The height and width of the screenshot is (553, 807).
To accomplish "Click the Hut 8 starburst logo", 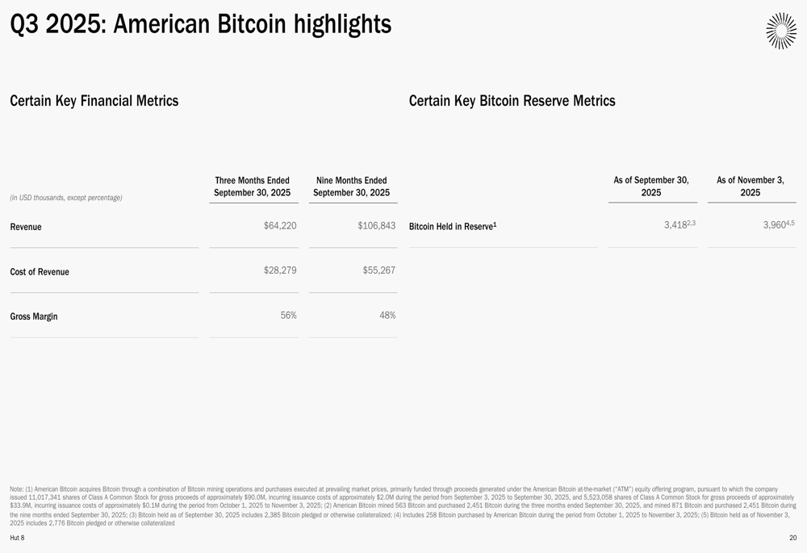I will (x=780, y=31).
